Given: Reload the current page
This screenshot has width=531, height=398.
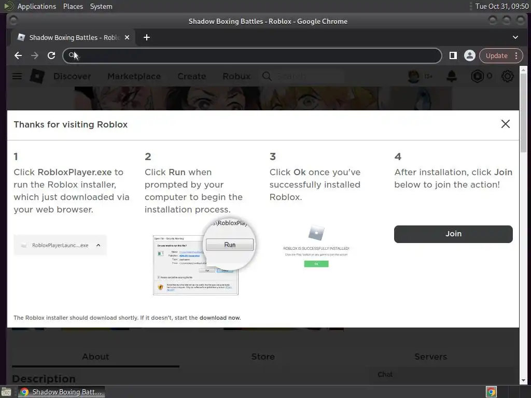Looking at the screenshot, I should click(51, 55).
